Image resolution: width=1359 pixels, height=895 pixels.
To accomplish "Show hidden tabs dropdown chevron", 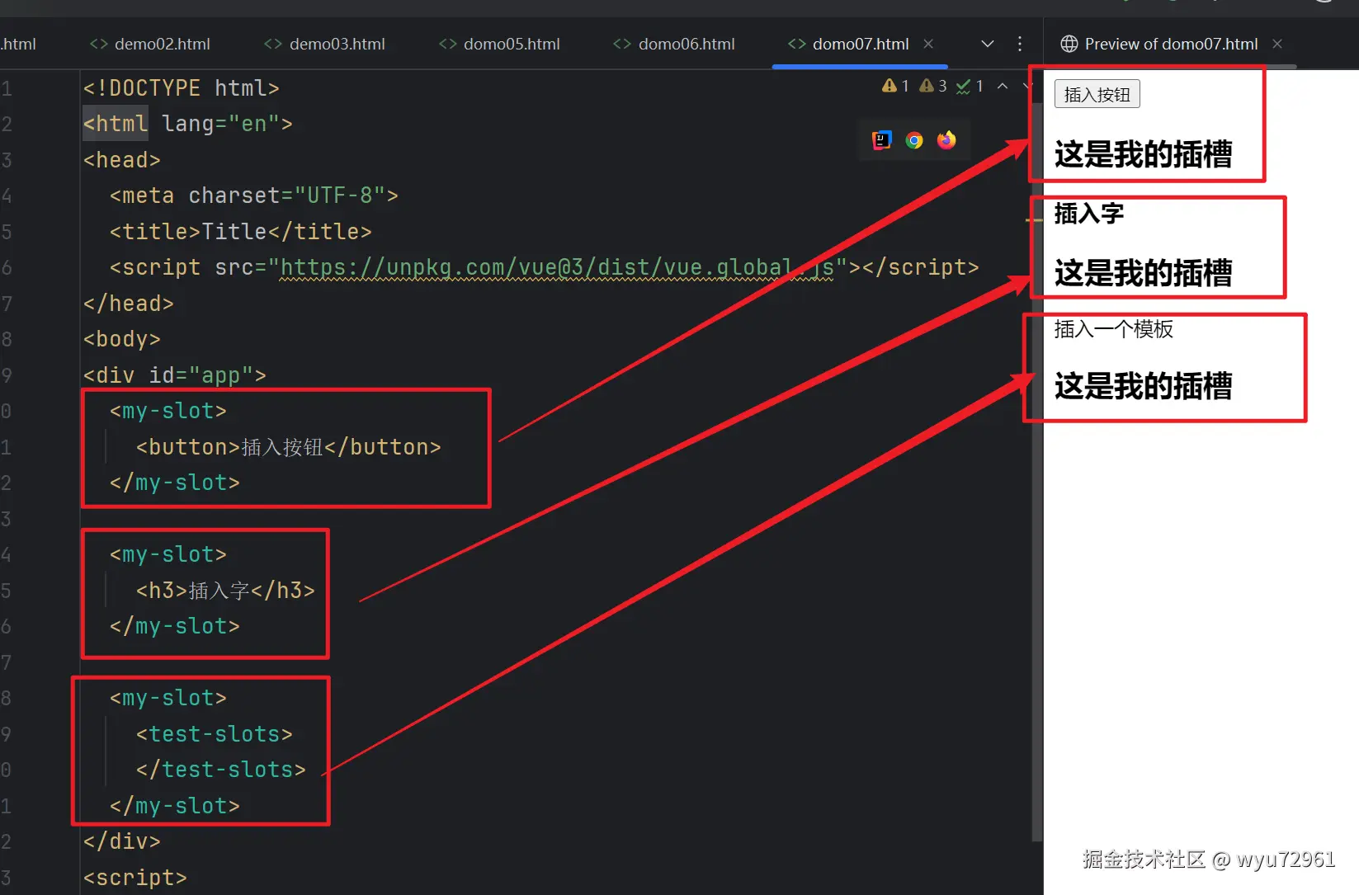I will tap(988, 44).
